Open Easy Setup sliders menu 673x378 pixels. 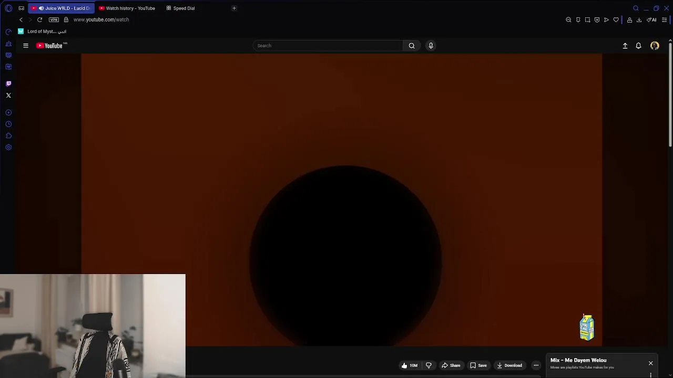coord(664,20)
